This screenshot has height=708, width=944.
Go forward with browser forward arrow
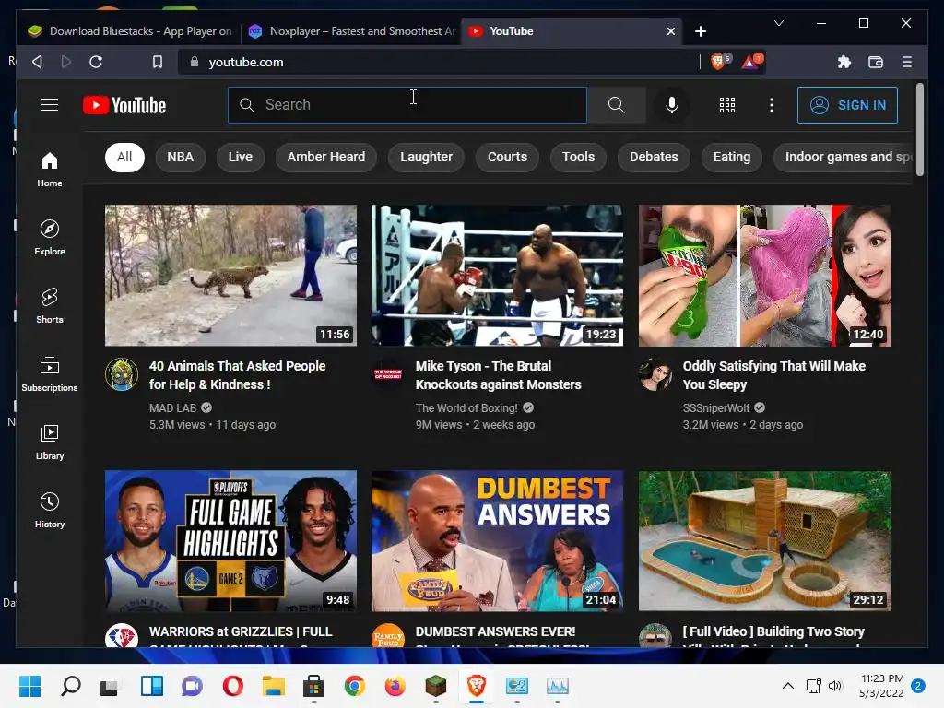66,62
